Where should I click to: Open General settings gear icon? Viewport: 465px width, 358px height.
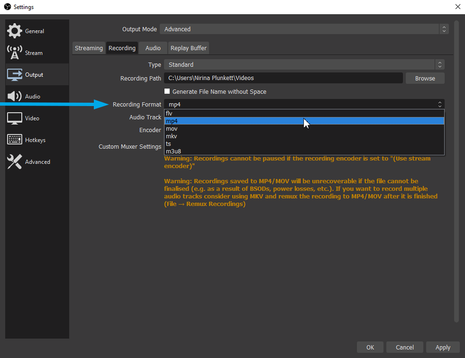[14, 31]
